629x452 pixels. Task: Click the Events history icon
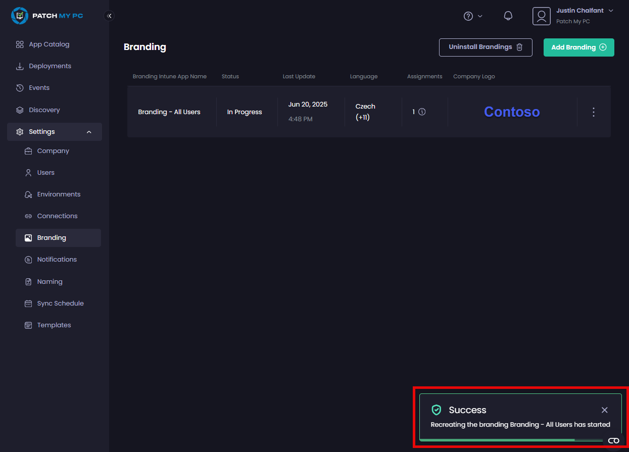[x=20, y=88]
